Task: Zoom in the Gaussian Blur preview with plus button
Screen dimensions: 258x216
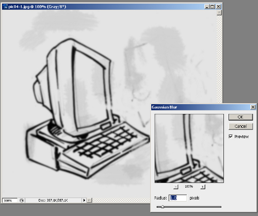Action: pyautogui.click(x=203, y=187)
